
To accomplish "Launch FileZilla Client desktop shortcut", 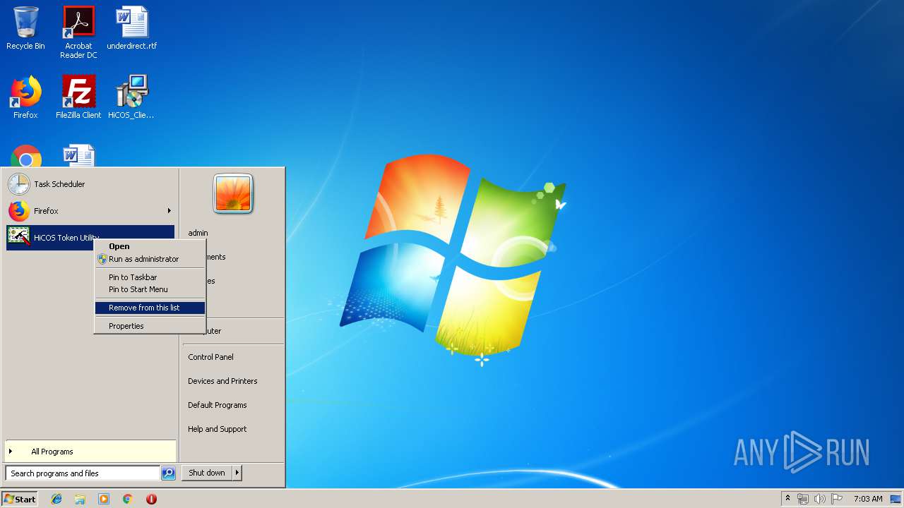I will (78, 97).
